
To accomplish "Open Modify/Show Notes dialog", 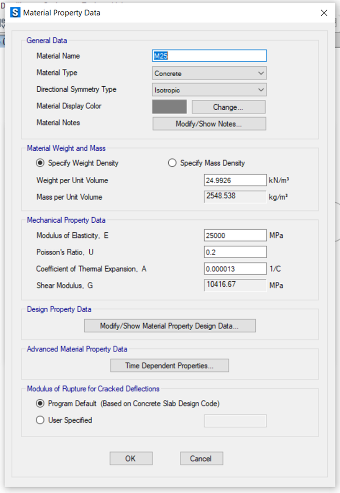I will pos(209,124).
